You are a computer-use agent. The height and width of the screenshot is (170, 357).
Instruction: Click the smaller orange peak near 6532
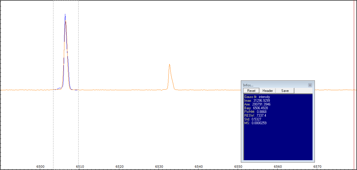[x=170, y=65]
